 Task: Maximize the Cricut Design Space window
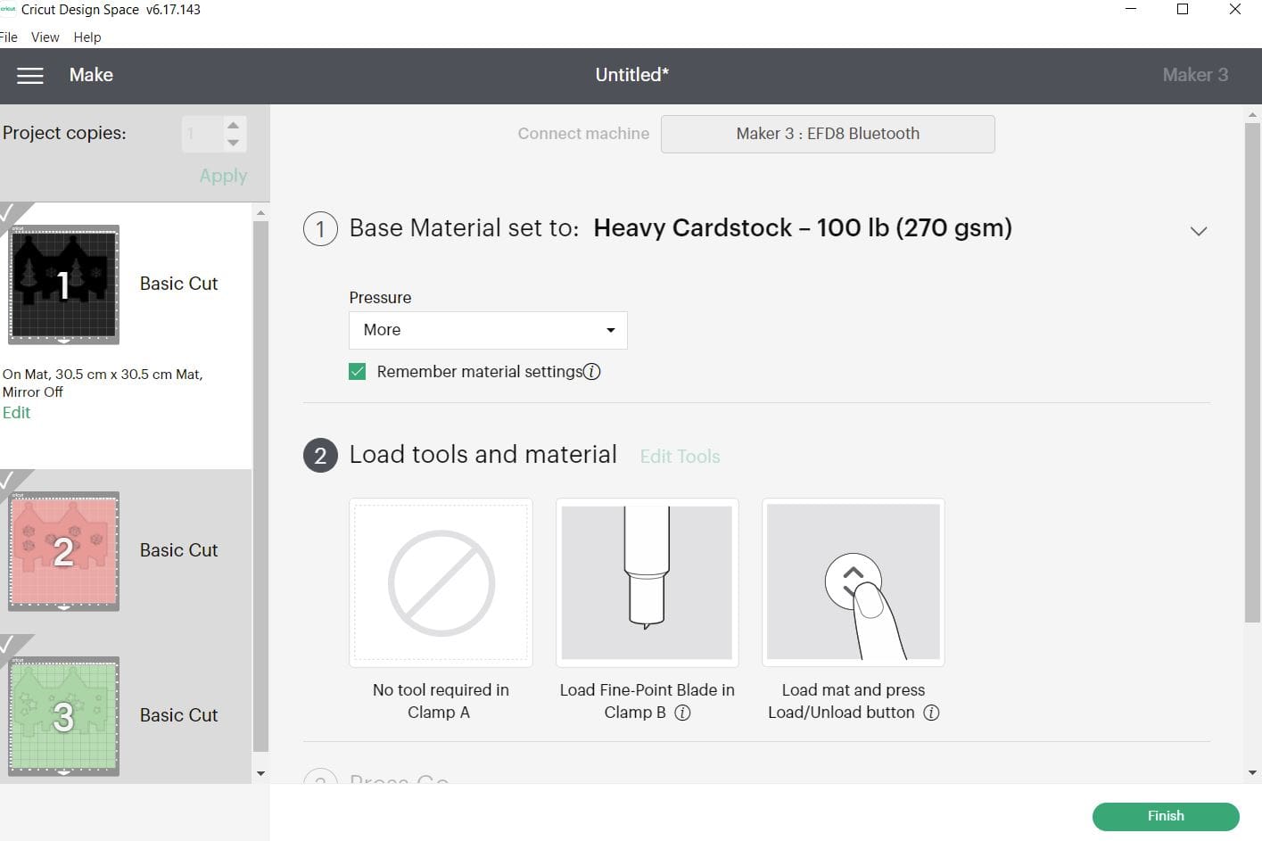[1183, 10]
